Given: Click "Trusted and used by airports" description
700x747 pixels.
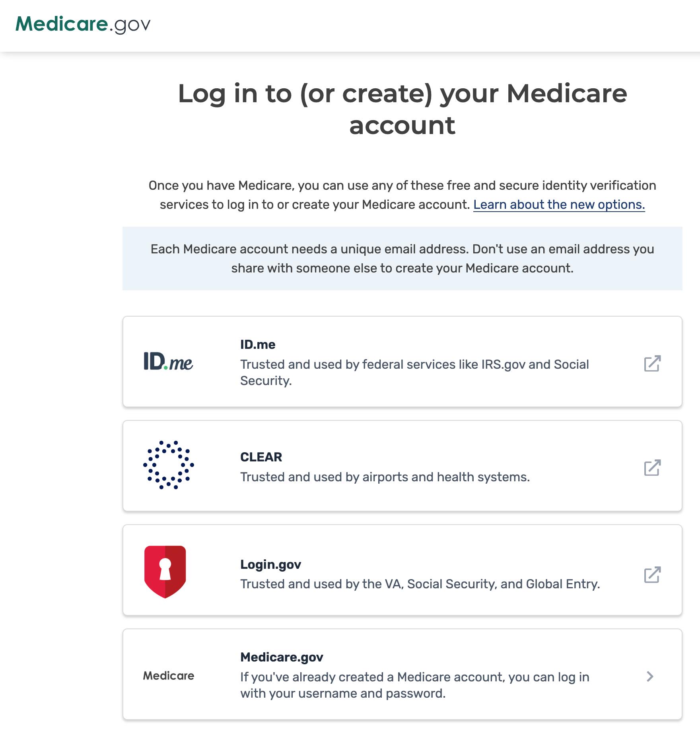Looking at the screenshot, I should pos(385,477).
